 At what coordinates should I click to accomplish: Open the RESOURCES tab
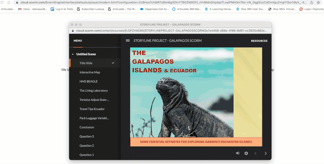click(x=259, y=41)
